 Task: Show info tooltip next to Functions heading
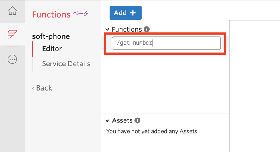147,29
